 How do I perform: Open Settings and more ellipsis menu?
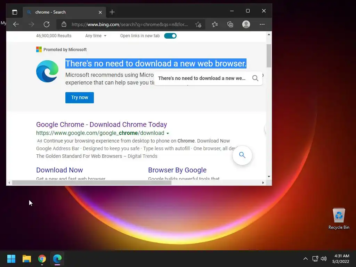point(262,24)
